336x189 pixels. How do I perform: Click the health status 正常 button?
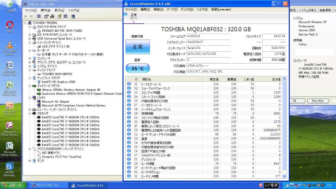point(138,47)
